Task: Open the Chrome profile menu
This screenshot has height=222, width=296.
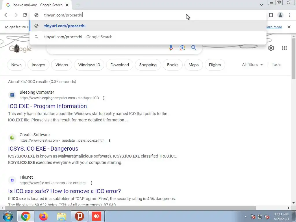Action: point(280,15)
